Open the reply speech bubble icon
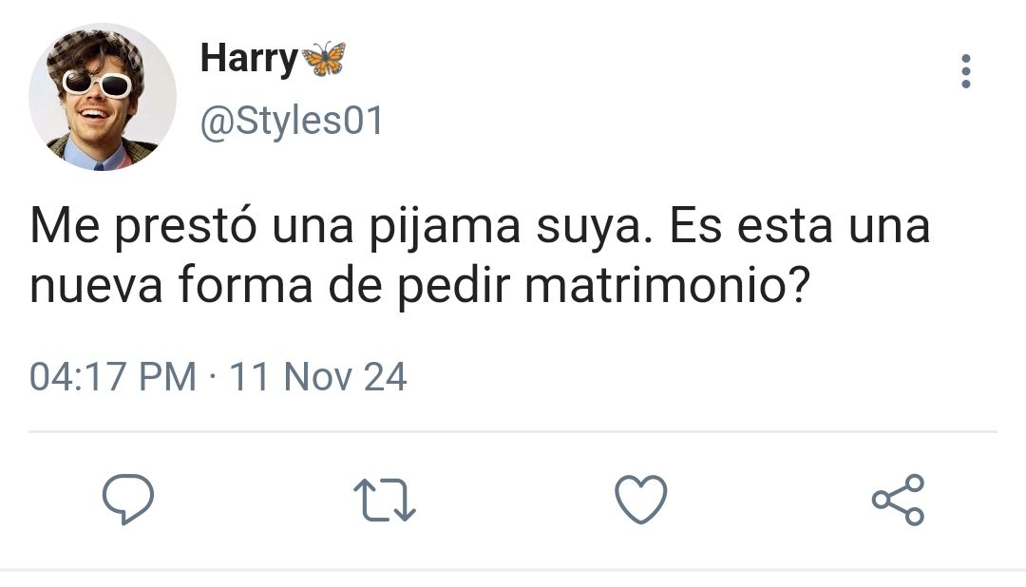Image resolution: width=1026 pixels, height=587 pixels. [x=128, y=500]
